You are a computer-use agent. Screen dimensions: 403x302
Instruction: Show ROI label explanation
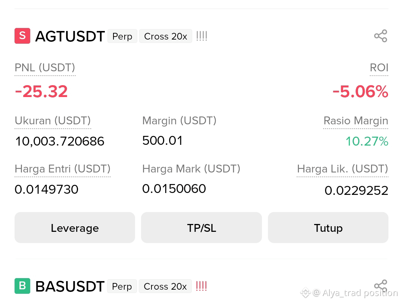[379, 68]
